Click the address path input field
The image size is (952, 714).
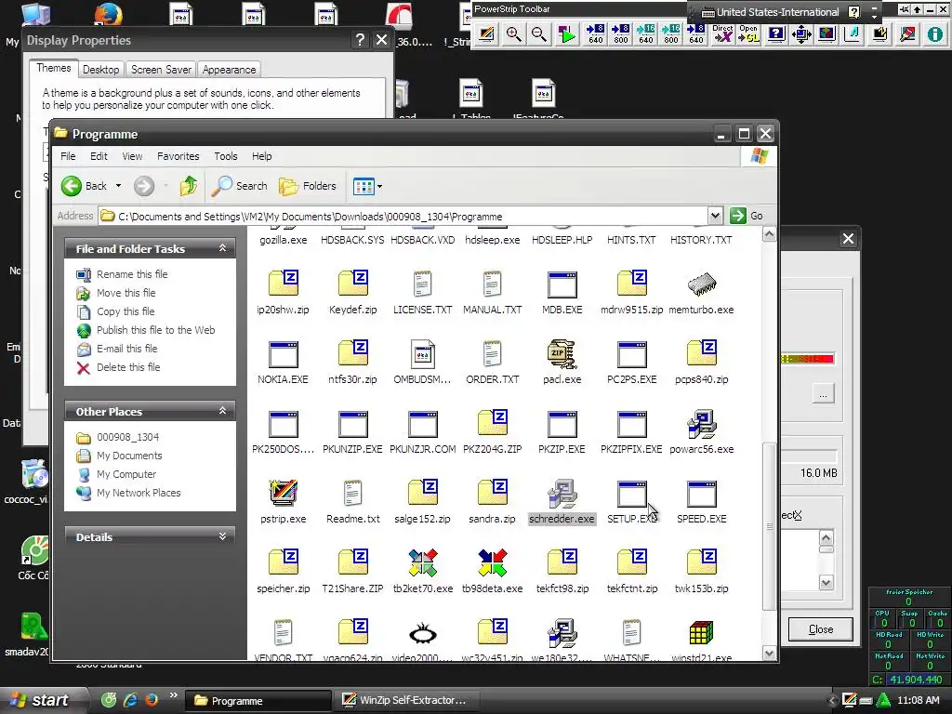point(403,216)
